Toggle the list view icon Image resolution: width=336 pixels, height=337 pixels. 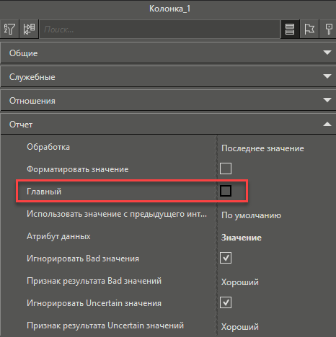290,30
